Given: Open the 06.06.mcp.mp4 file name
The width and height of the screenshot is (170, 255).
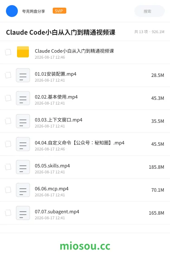Looking at the screenshot, I should pos(51,189).
